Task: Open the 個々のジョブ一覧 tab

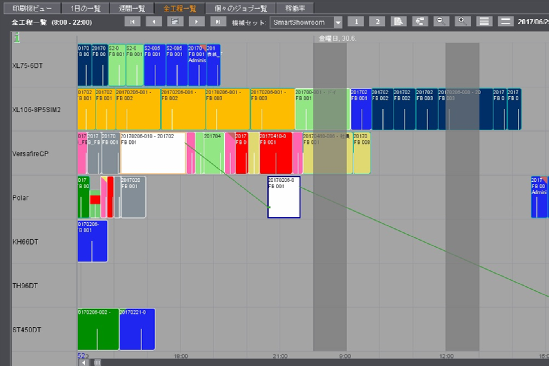Action: click(x=241, y=8)
